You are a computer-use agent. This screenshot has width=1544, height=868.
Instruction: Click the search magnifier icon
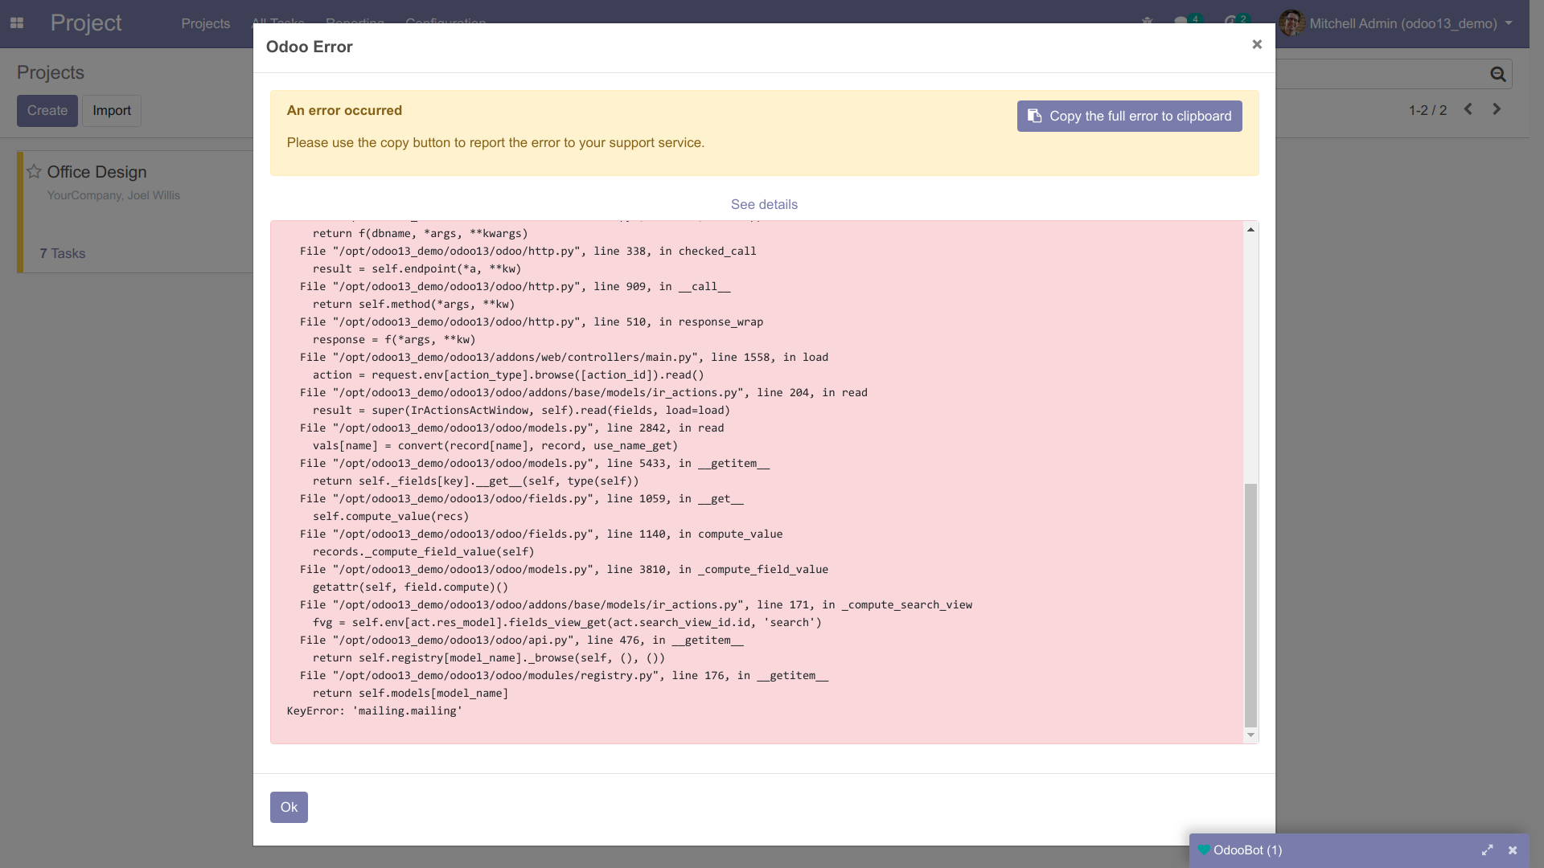point(1497,74)
